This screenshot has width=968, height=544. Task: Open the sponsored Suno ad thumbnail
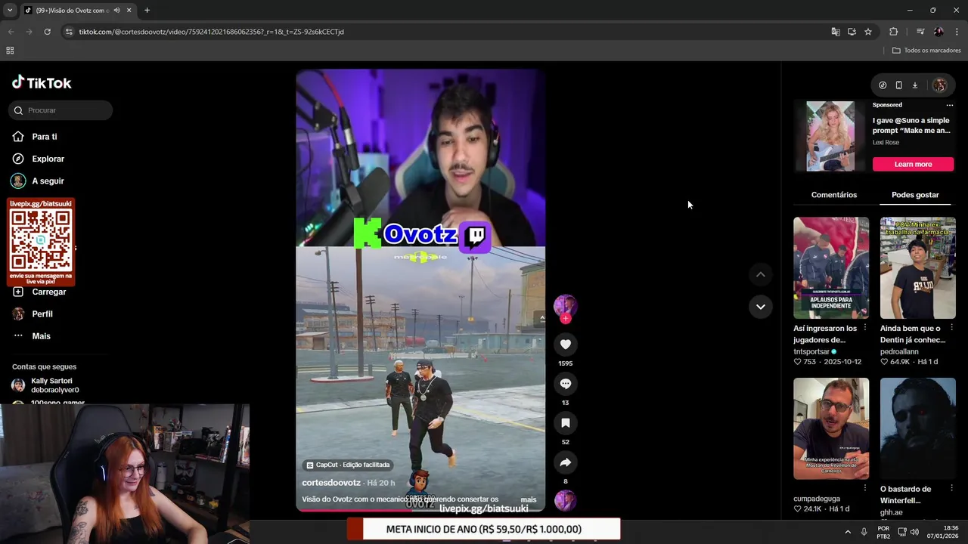click(x=830, y=136)
